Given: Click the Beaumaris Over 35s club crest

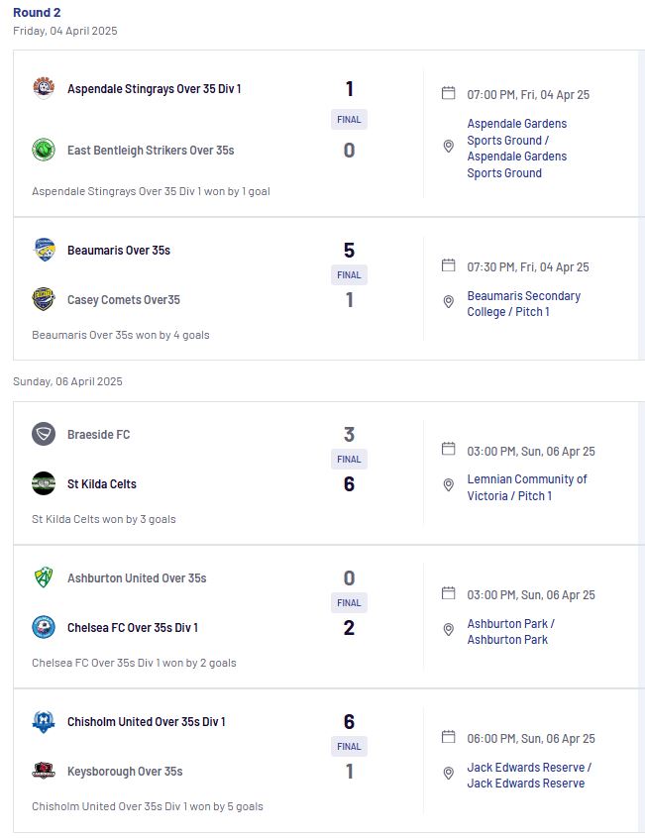Looking at the screenshot, I should (44, 251).
